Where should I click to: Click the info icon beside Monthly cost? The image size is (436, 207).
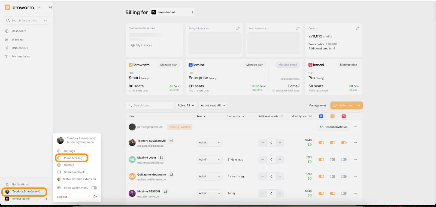pos(310,116)
